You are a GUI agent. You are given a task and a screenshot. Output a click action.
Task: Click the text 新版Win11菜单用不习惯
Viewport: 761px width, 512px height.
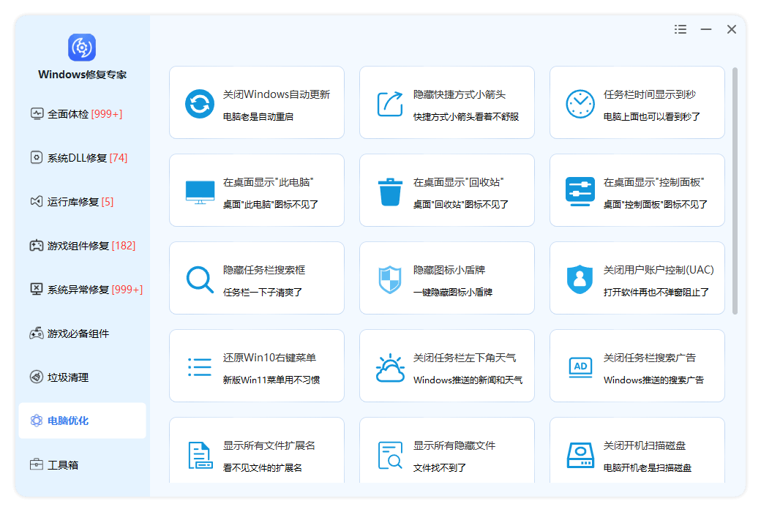[x=271, y=380]
